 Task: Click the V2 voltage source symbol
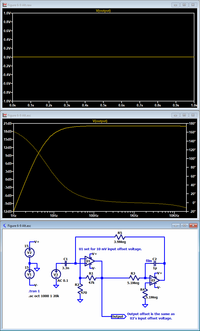[x=30, y=252]
